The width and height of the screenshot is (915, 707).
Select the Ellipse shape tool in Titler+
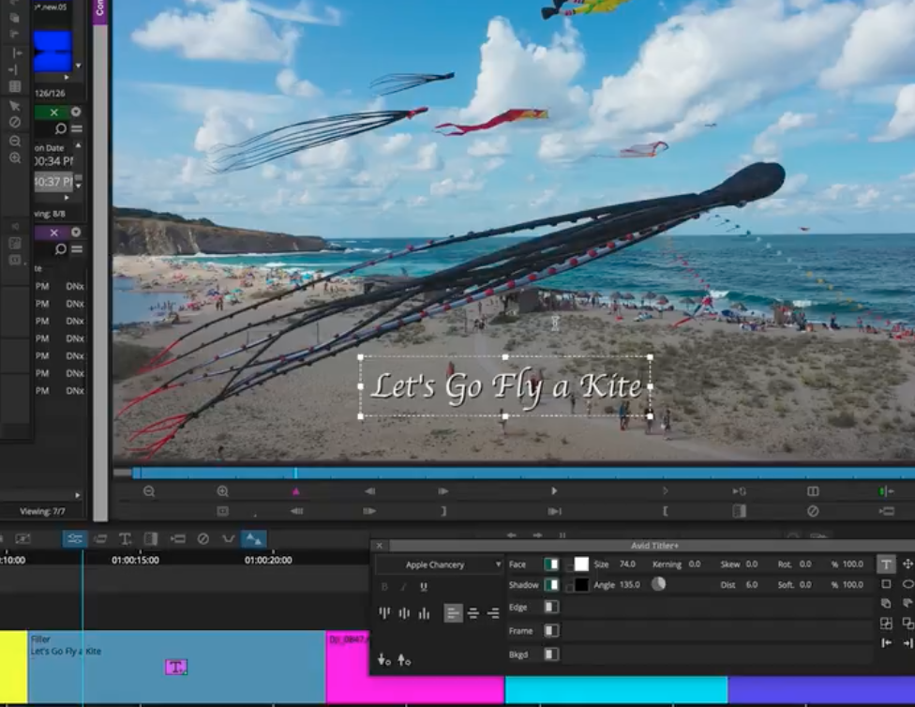tap(906, 583)
